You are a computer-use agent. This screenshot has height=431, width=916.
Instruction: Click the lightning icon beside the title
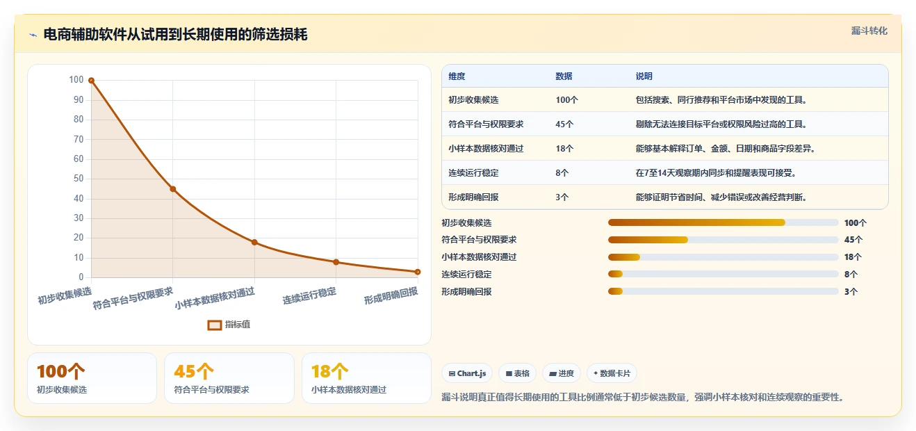[x=33, y=35]
